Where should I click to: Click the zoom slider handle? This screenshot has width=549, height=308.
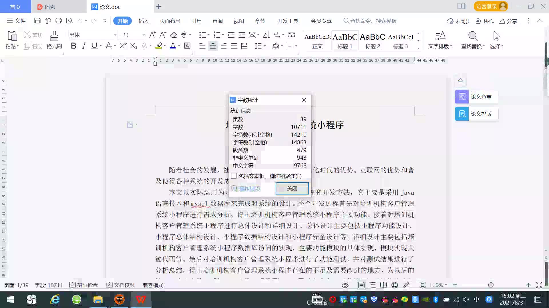click(x=491, y=285)
